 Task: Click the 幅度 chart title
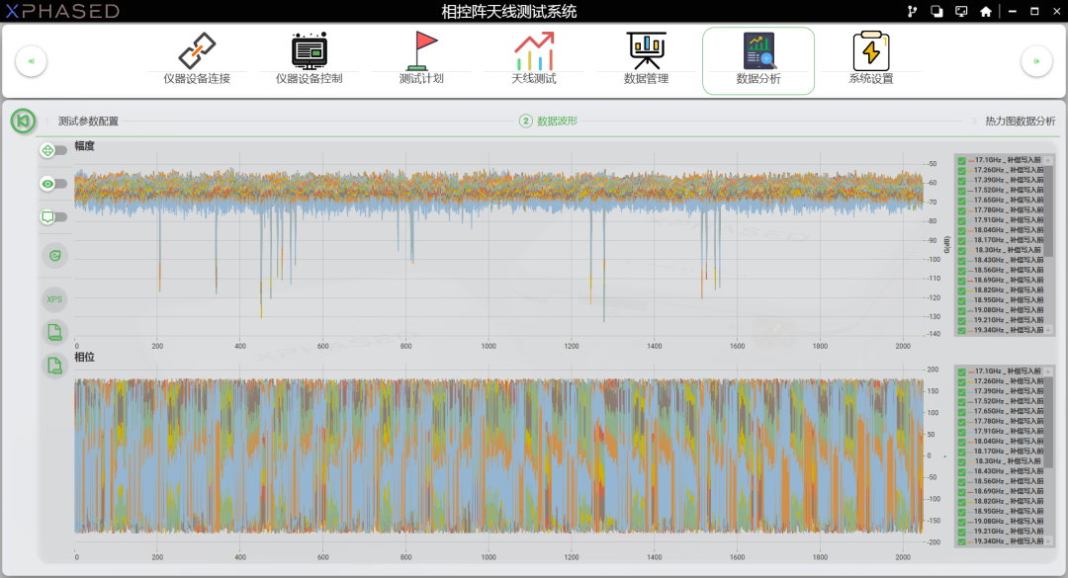84,145
